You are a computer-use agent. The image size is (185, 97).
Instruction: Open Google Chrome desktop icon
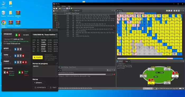pyautogui.click(x=3, y=24)
